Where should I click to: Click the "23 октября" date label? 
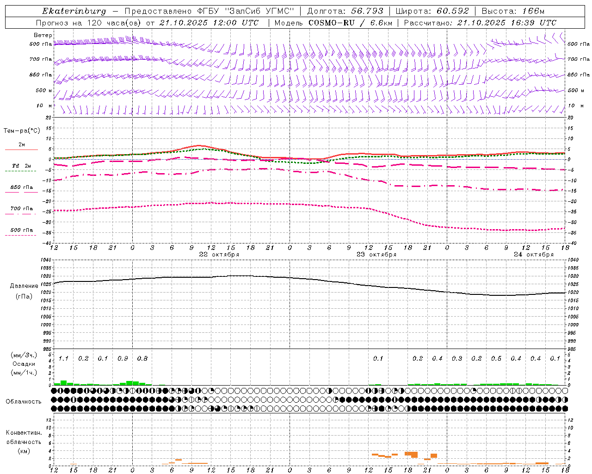click(x=376, y=255)
